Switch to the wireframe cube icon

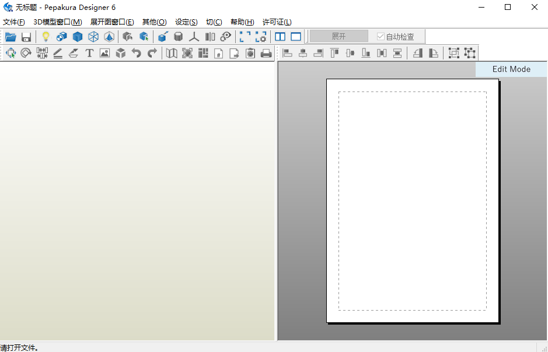click(93, 37)
